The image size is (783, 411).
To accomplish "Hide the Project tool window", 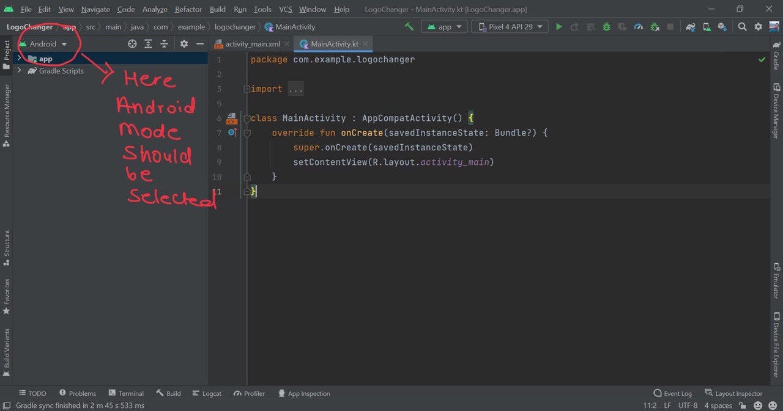I will 200,44.
